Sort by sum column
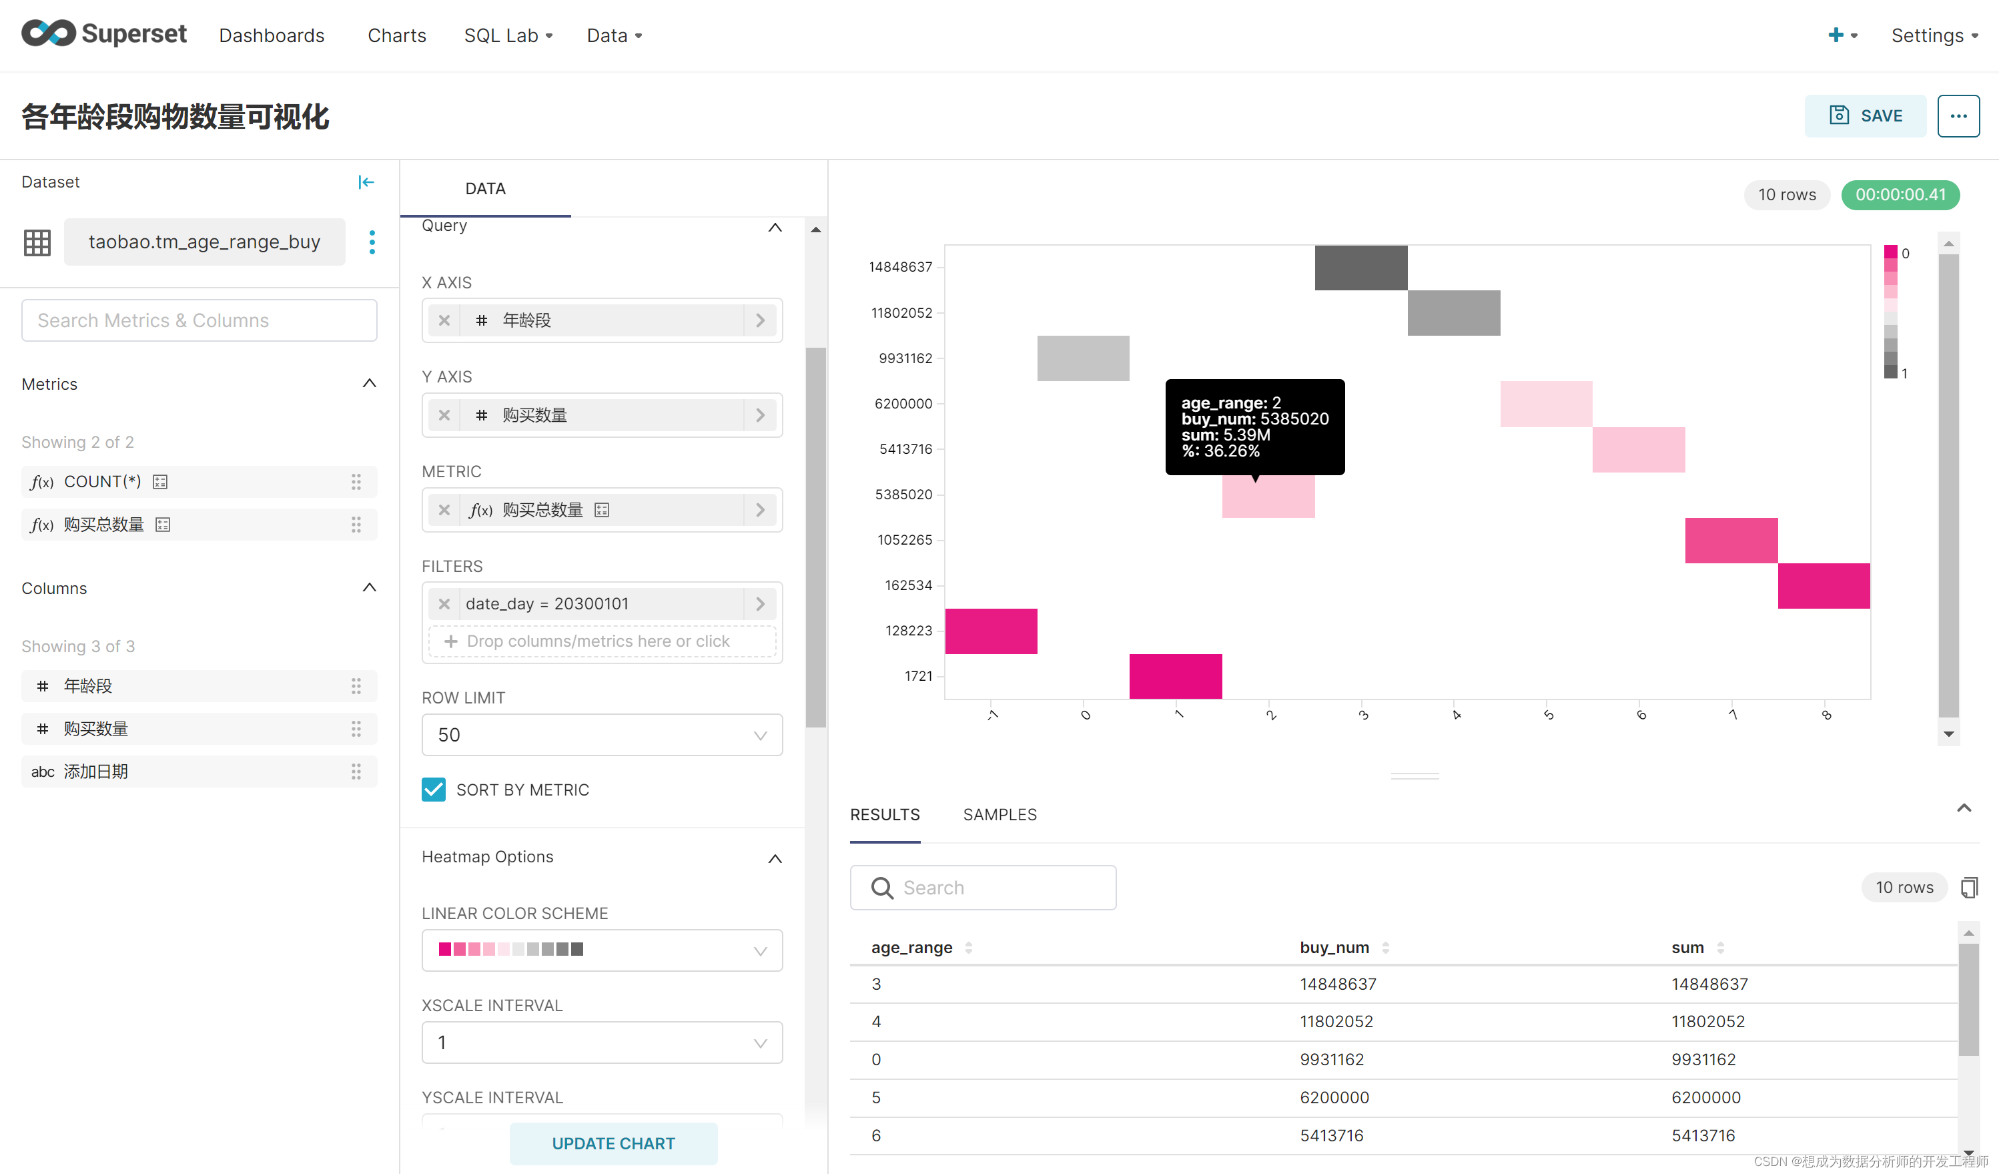Viewport: 1999px width, 1174px height. click(1720, 948)
